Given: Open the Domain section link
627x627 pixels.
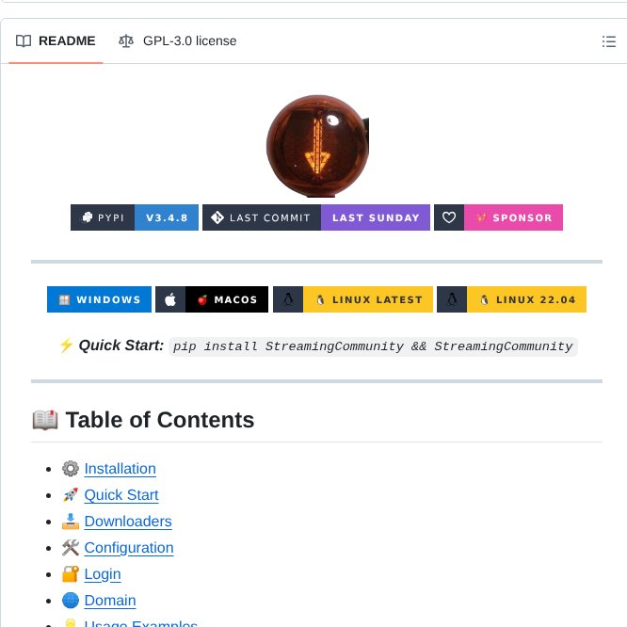Looking at the screenshot, I should point(110,601).
